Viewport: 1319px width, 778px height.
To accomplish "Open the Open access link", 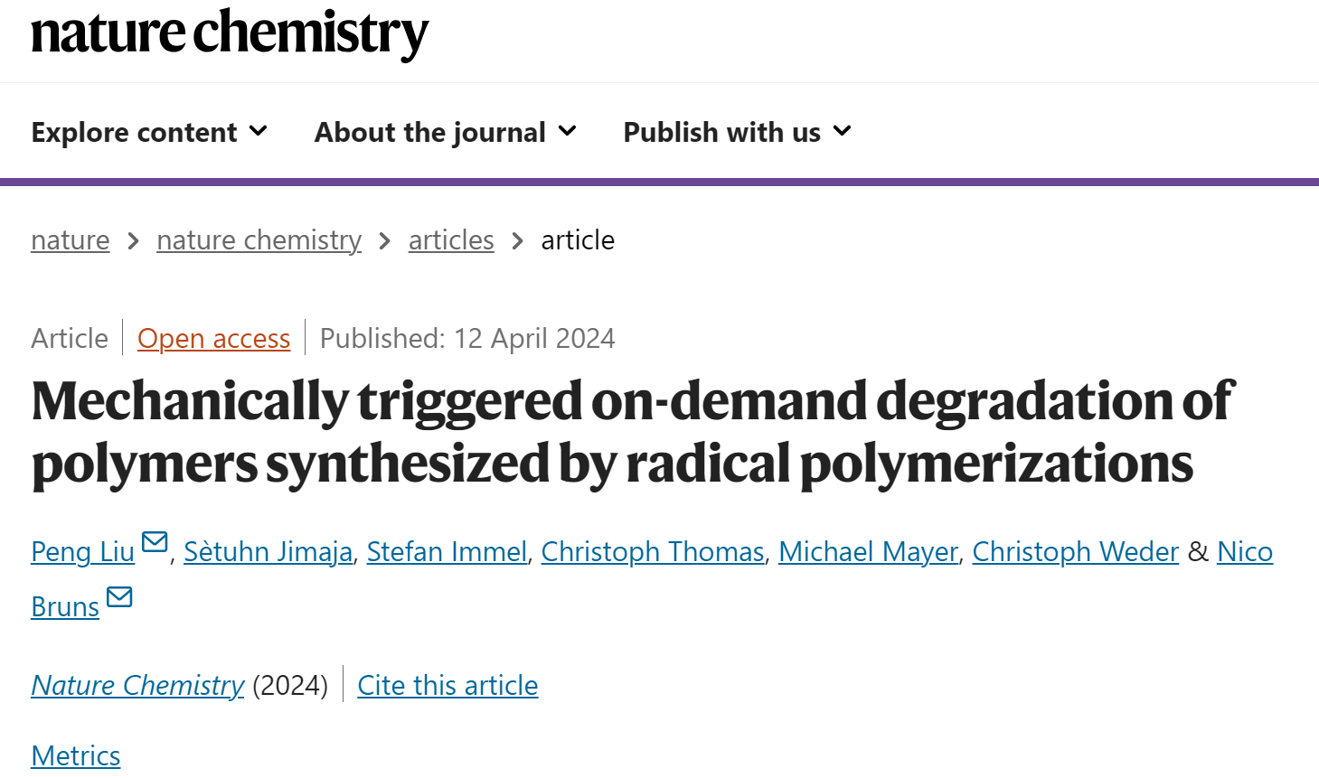I will (x=213, y=339).
